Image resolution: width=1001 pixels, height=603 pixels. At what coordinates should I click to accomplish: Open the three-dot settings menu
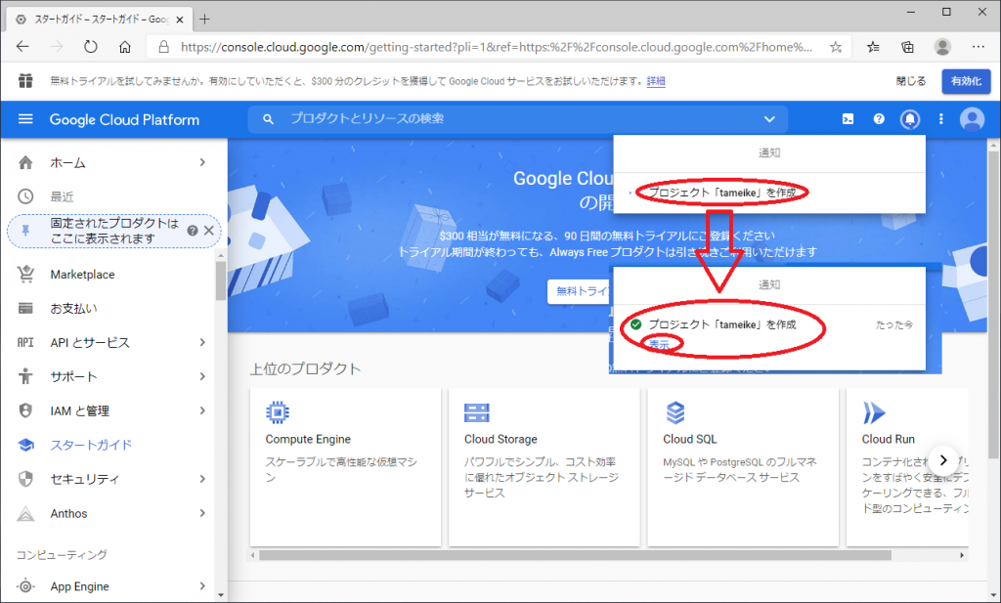click(940, 119)
